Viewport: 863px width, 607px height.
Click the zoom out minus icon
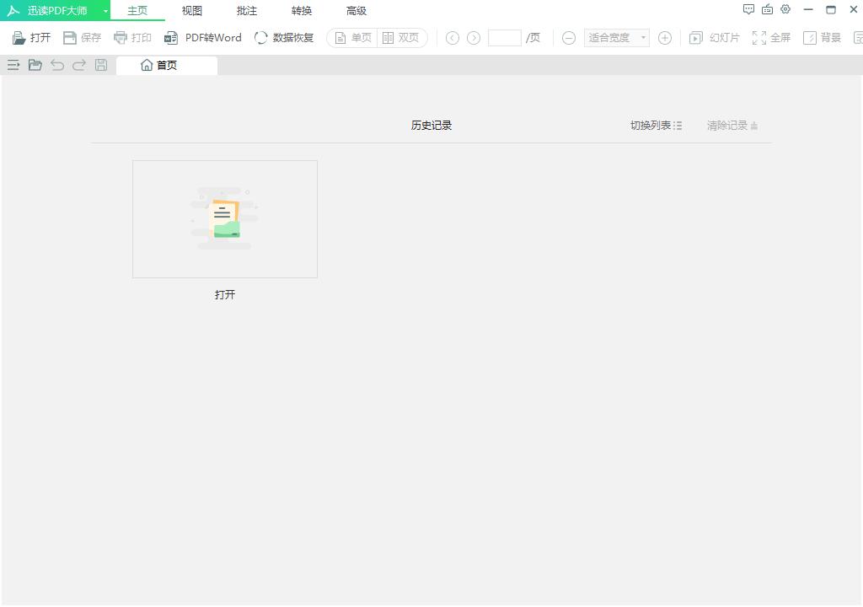coord(569,38)
